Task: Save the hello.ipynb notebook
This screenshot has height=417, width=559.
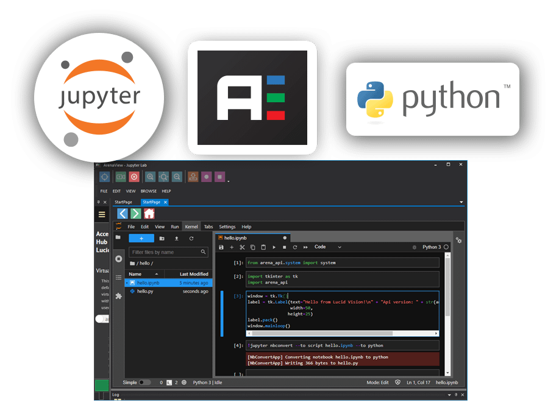Action: (222, 247)
